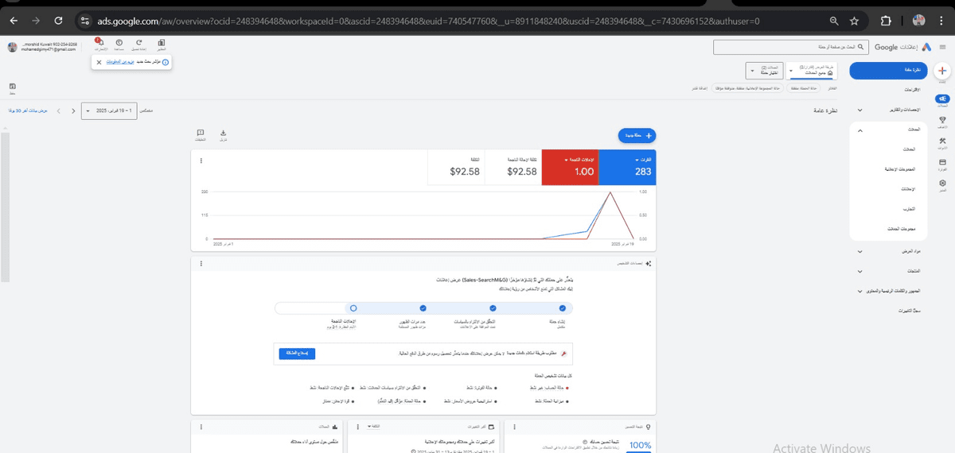Click the download icon above the chart
955x453 pixels.
pyautogui.click(x=224, y=134)
